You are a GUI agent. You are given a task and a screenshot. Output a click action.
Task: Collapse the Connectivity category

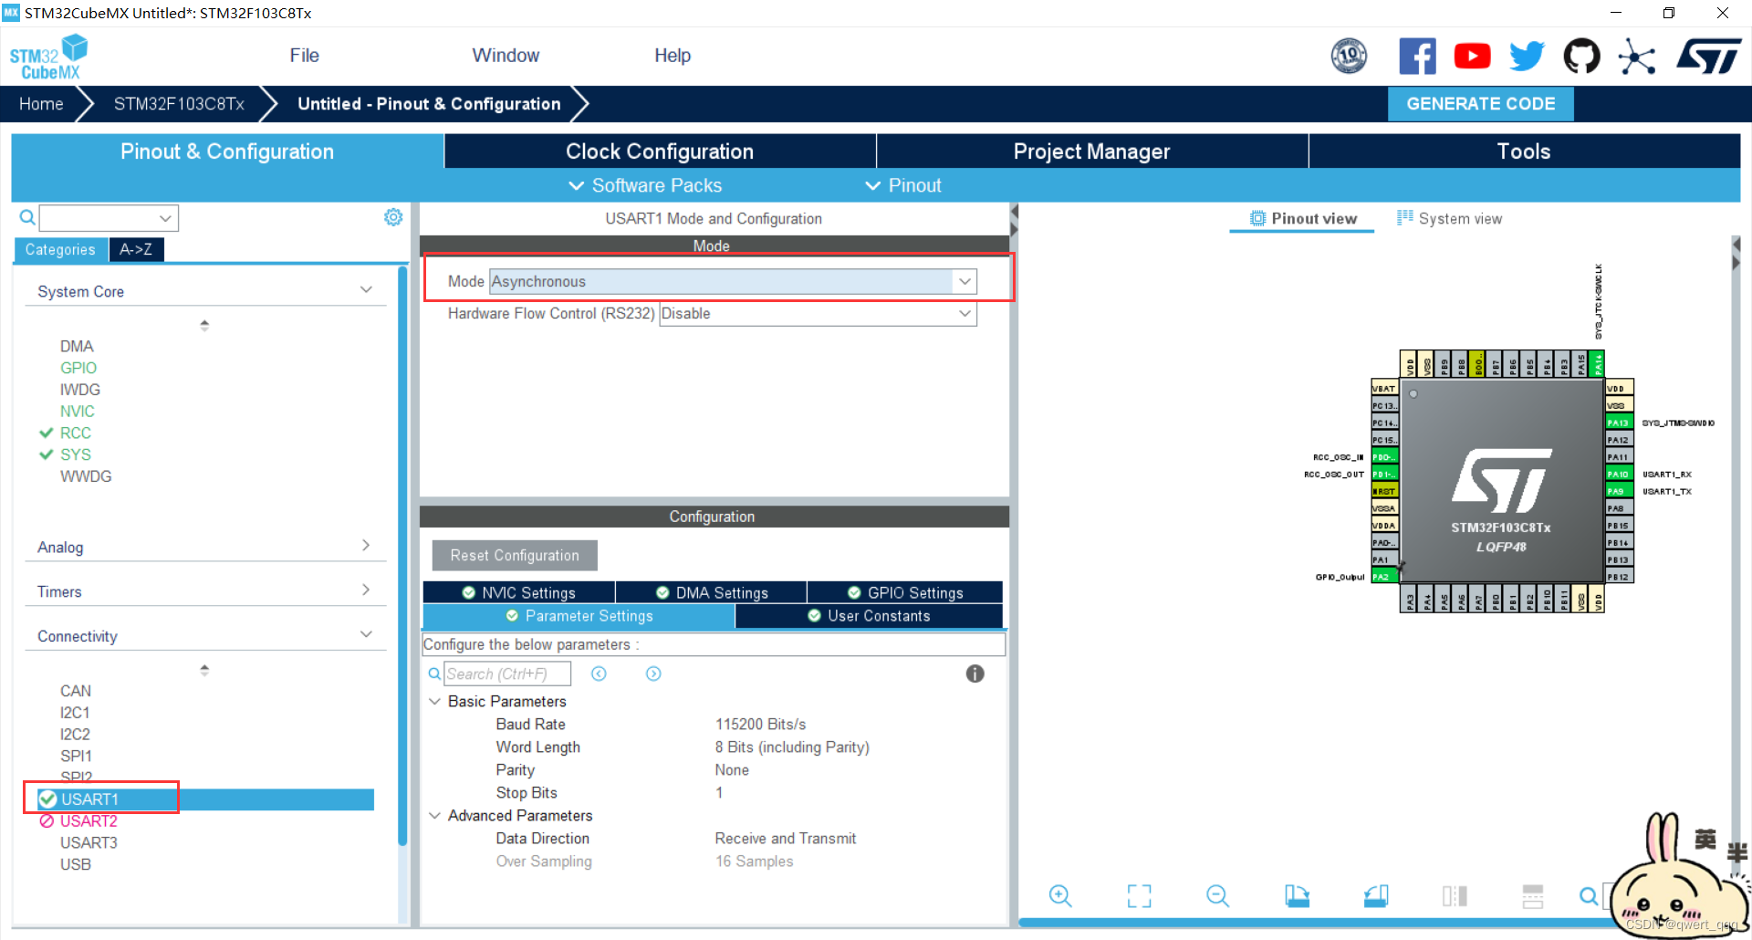click(x=366, y=634)
